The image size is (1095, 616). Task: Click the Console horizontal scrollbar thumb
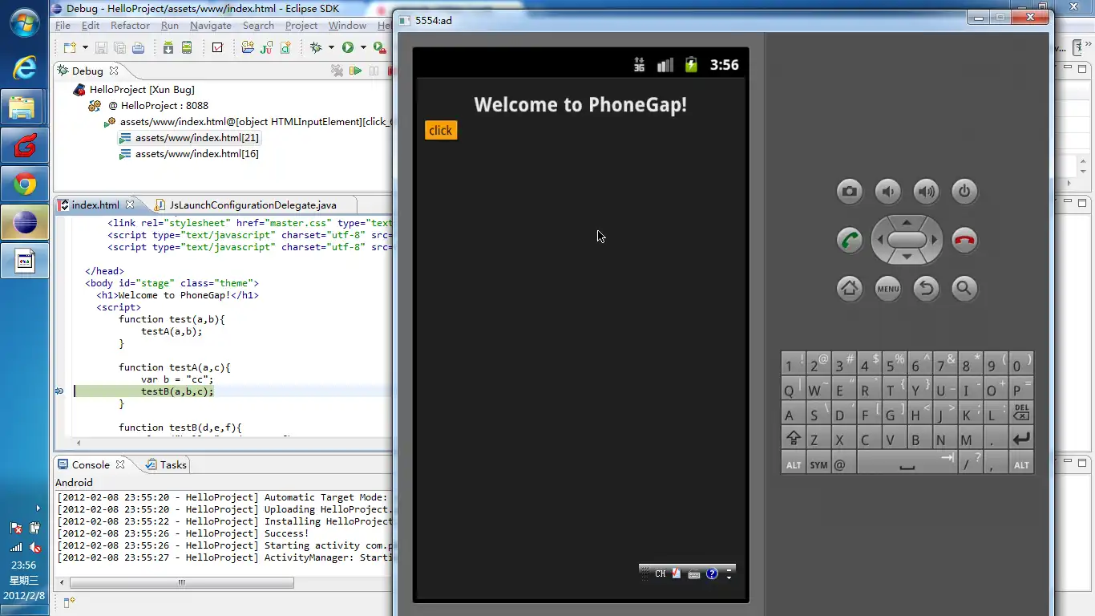[x=182, y=583]
